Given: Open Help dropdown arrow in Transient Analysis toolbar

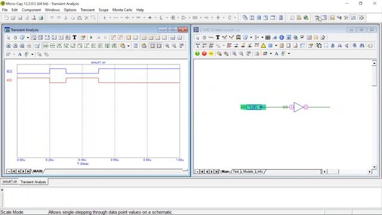Looking at the screenshot, I should coord(28,38).
